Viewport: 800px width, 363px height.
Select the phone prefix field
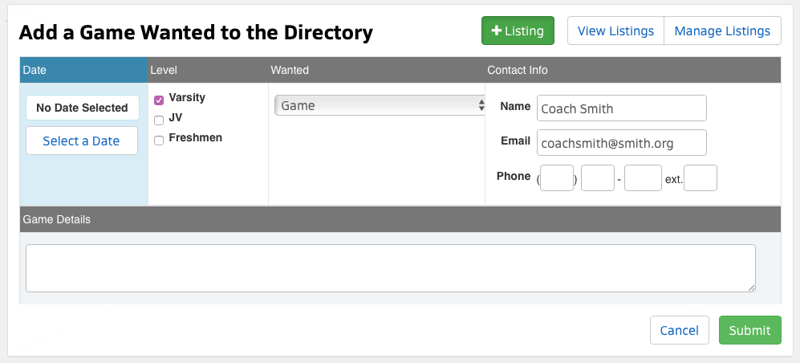click(x=597, y=178)
